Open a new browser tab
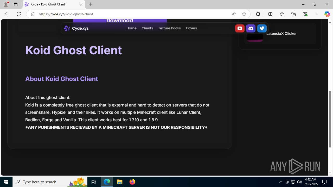 pos(91,4)
